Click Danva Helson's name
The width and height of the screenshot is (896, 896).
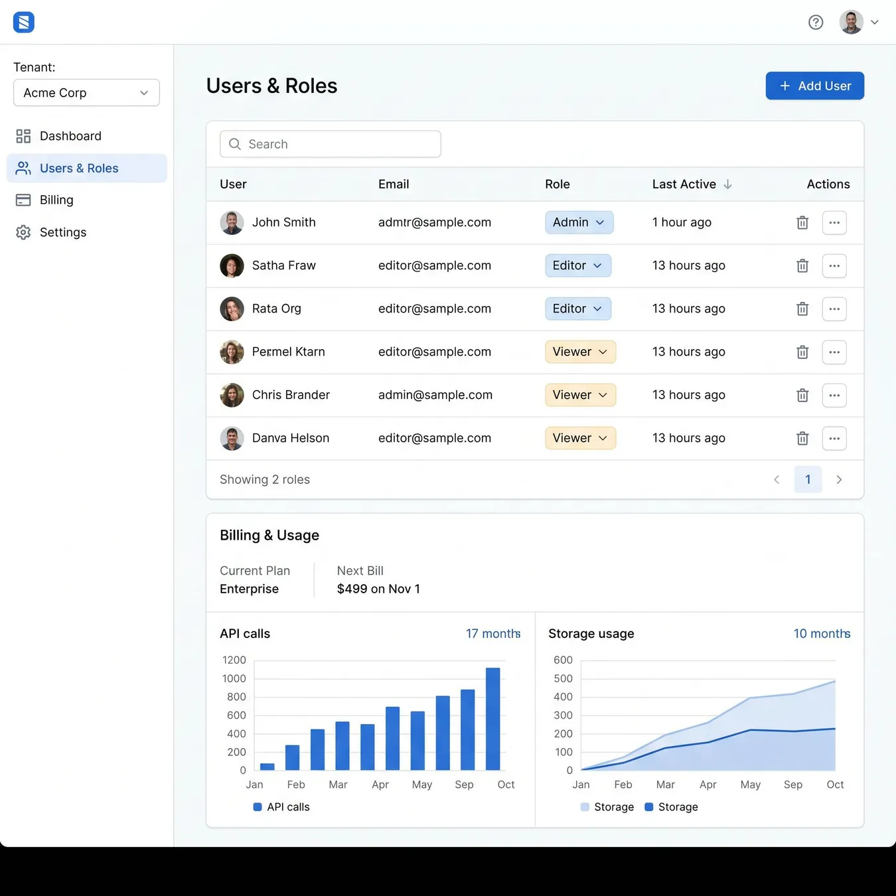(x=291, y=438)
